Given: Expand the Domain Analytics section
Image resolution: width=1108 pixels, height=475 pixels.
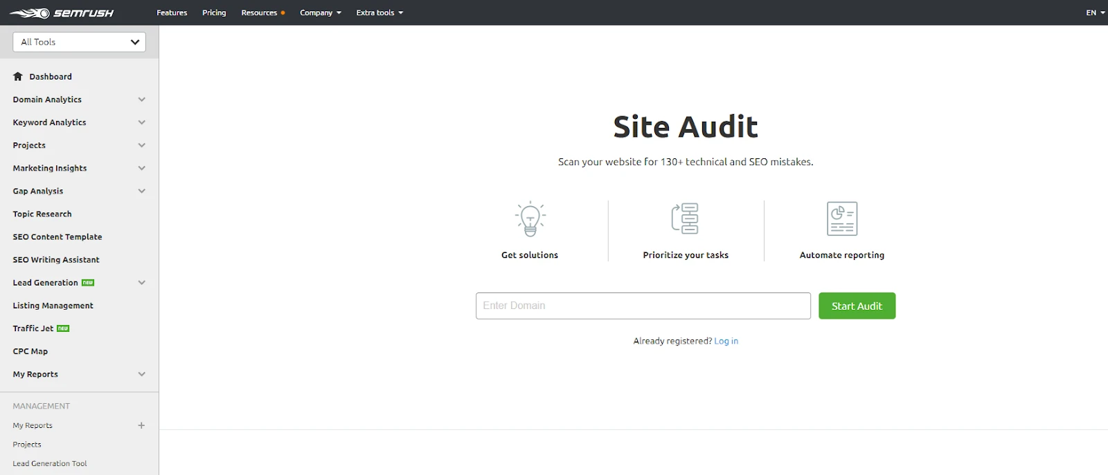Looking at the screenshot, I should click(x=141, y=100).
